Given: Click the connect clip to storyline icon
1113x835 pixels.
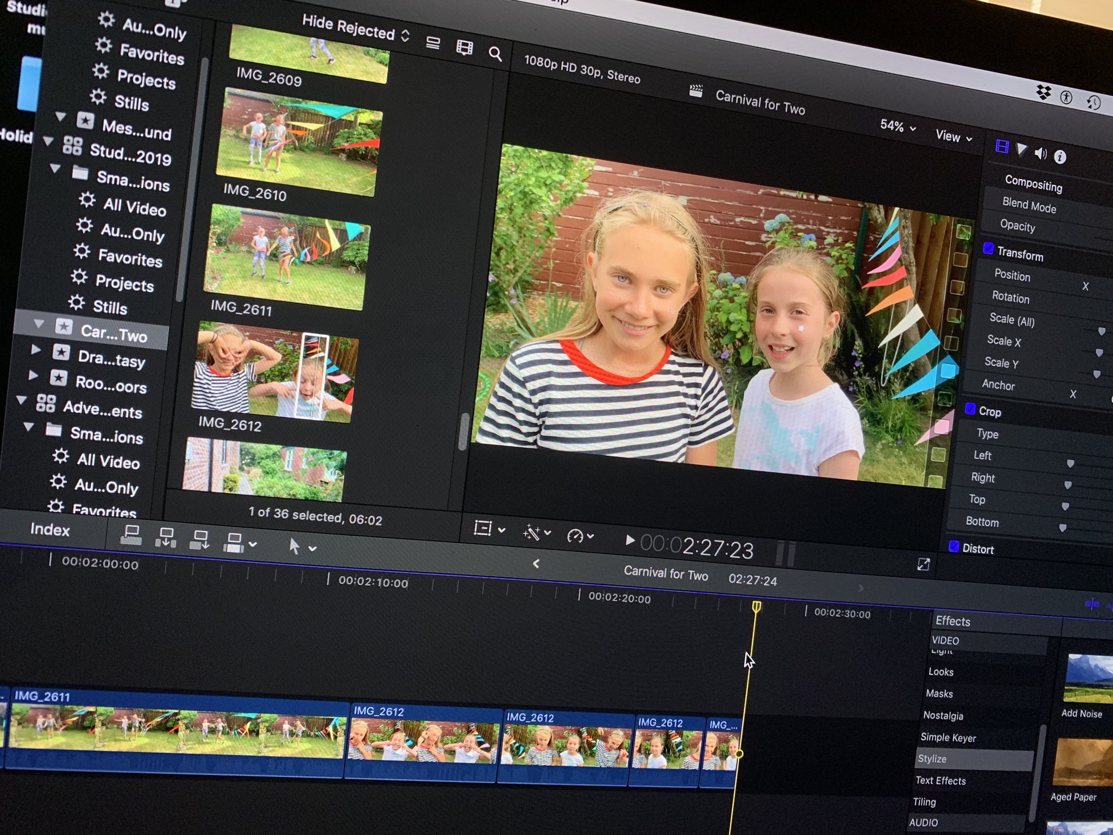Looking at the screenshot, I should point(131,535).
